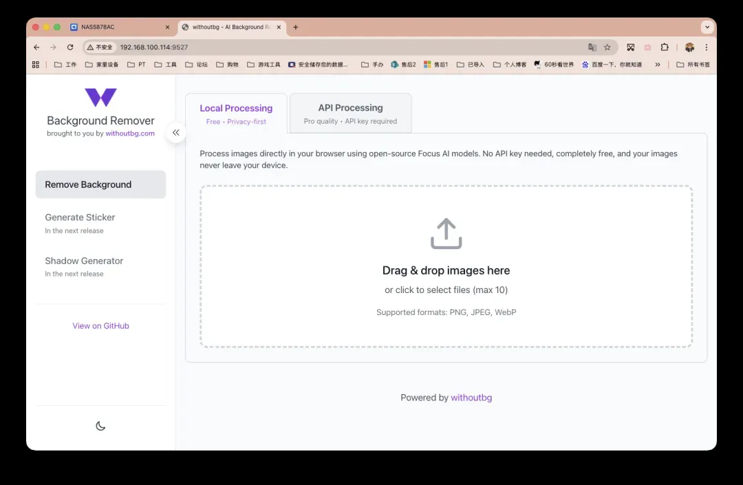
Task: Select the Local Processing tab
Action: (236, 114)
